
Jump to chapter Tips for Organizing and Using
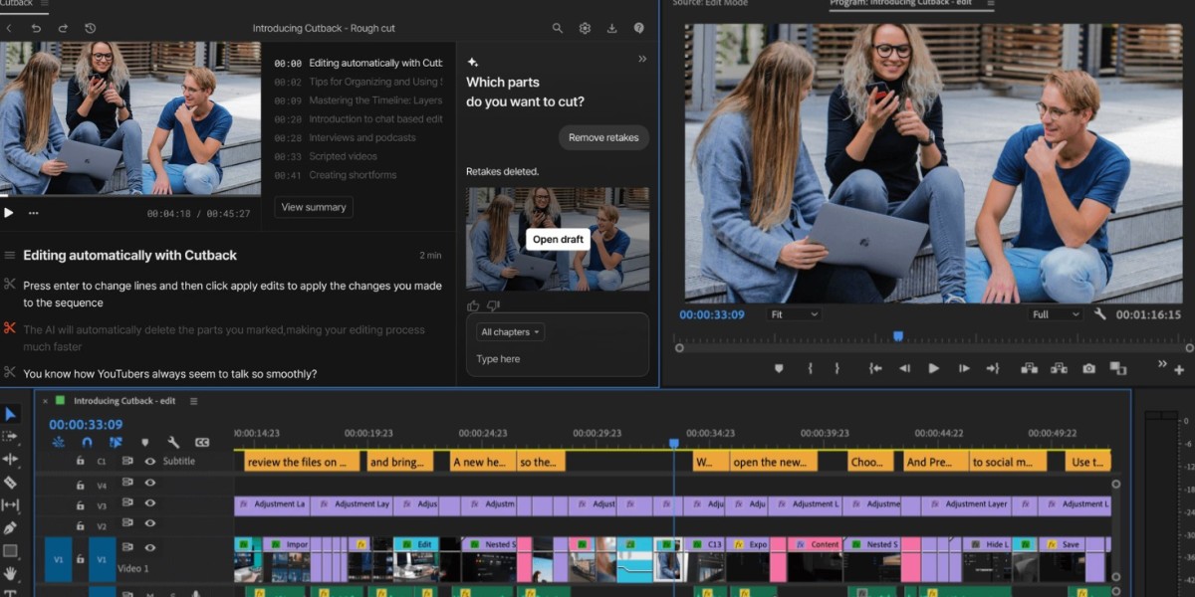[x=358, y=82]
